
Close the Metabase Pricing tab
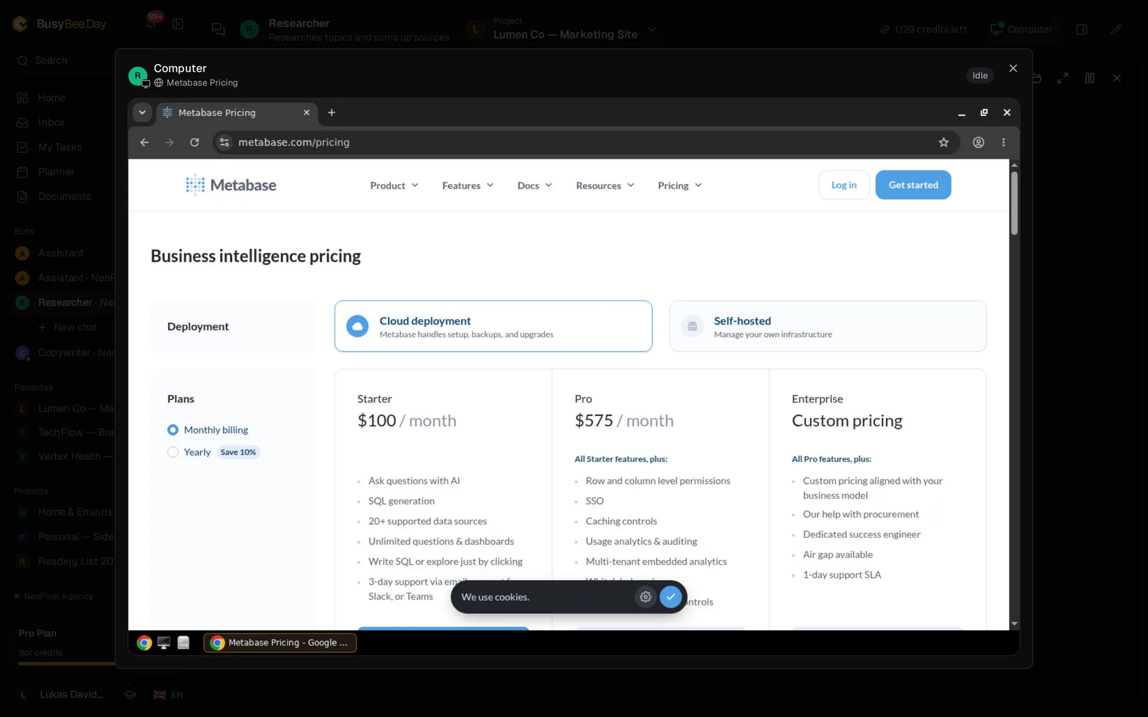pyautogui.click(x=306, y=112)
